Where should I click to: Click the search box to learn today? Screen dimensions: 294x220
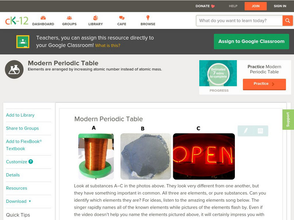(239, 21)
